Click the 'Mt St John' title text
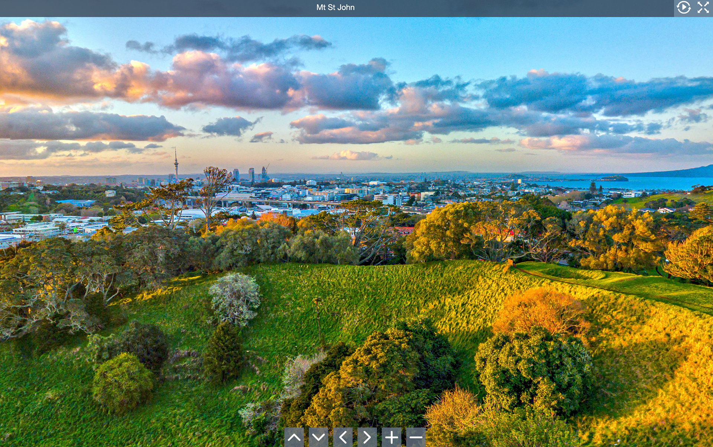This screenshot has height=447, width=713. (335, 7)
